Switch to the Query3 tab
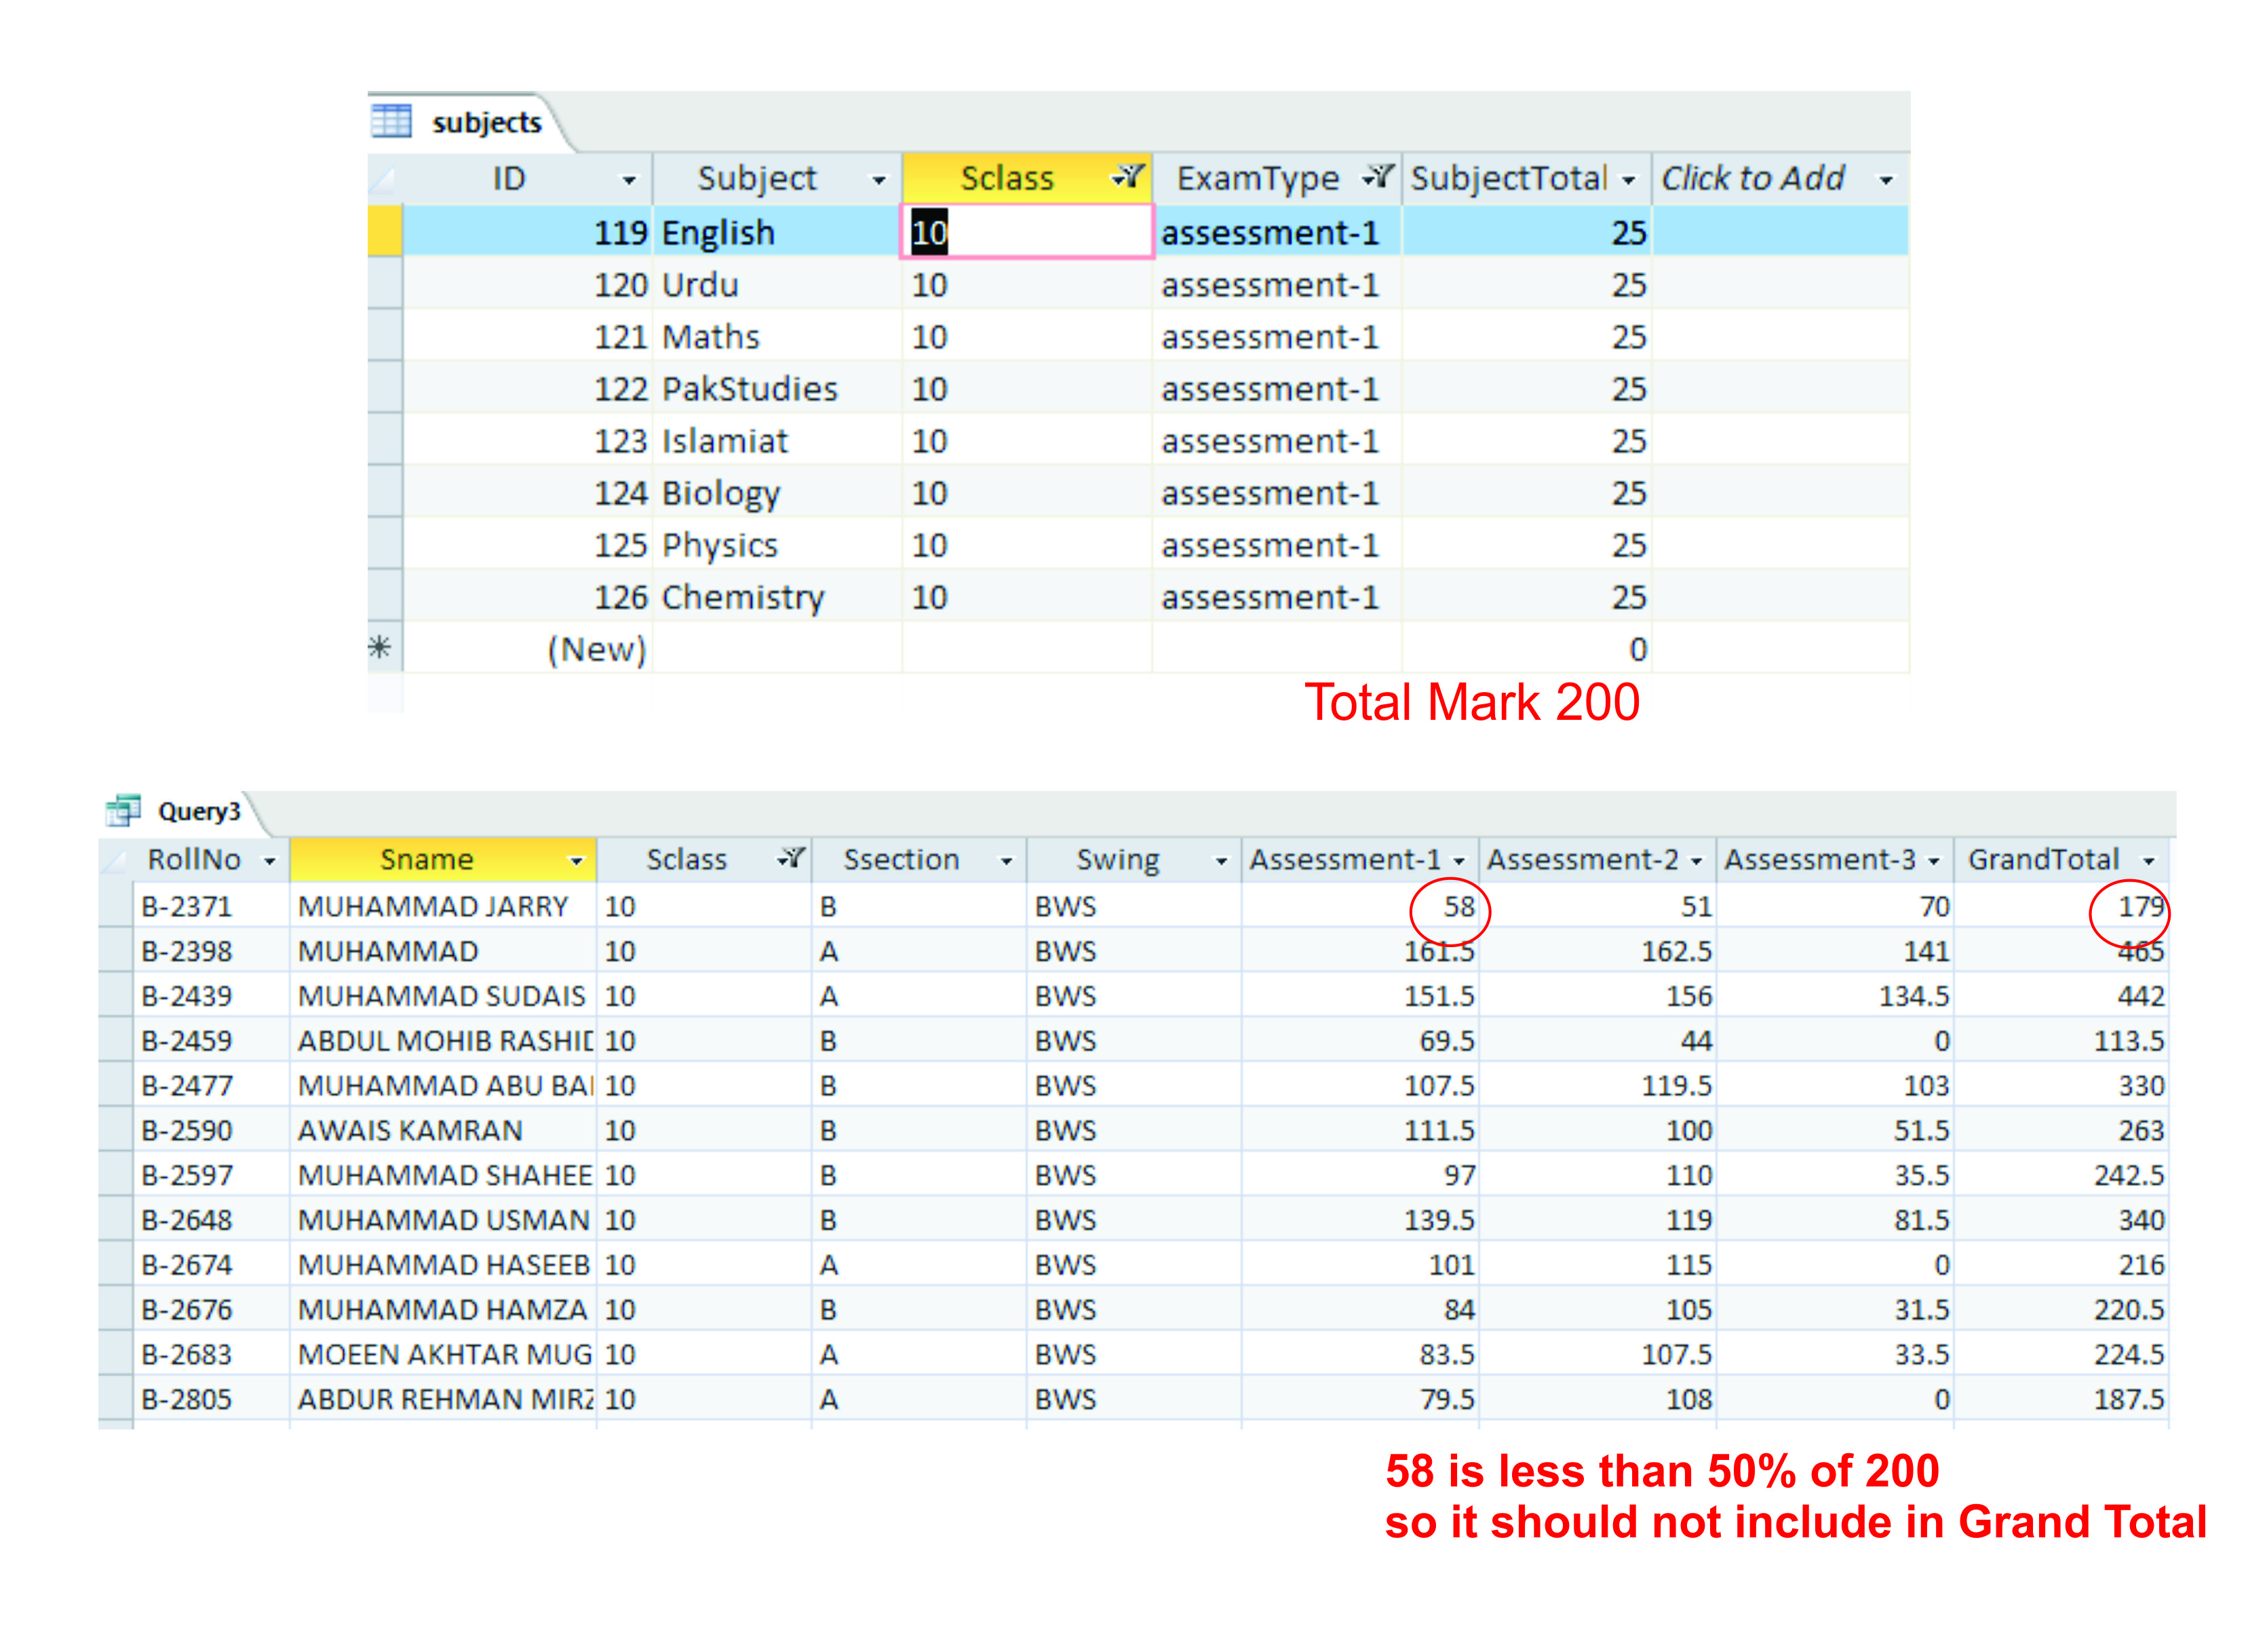2267x1652 pixels. (199, 811)
